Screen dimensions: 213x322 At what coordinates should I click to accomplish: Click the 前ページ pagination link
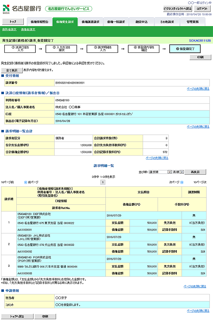click(33, 182)
